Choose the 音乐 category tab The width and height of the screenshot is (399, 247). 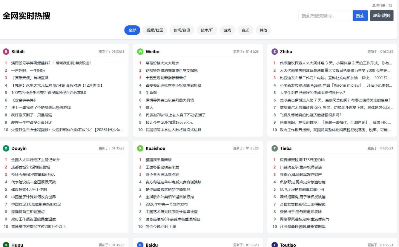click(245, 30)
